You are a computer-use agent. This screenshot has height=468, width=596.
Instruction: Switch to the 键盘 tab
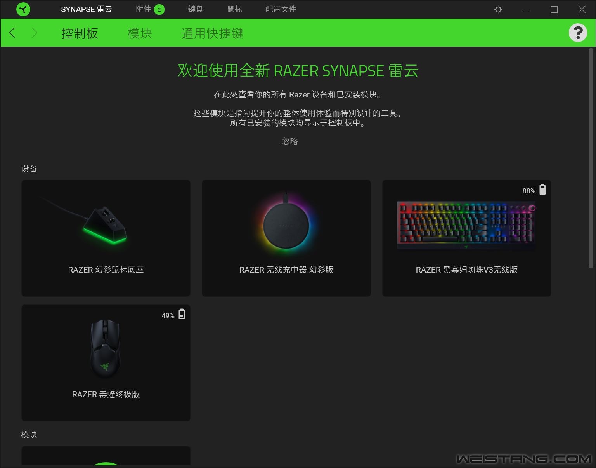[196, 9]
